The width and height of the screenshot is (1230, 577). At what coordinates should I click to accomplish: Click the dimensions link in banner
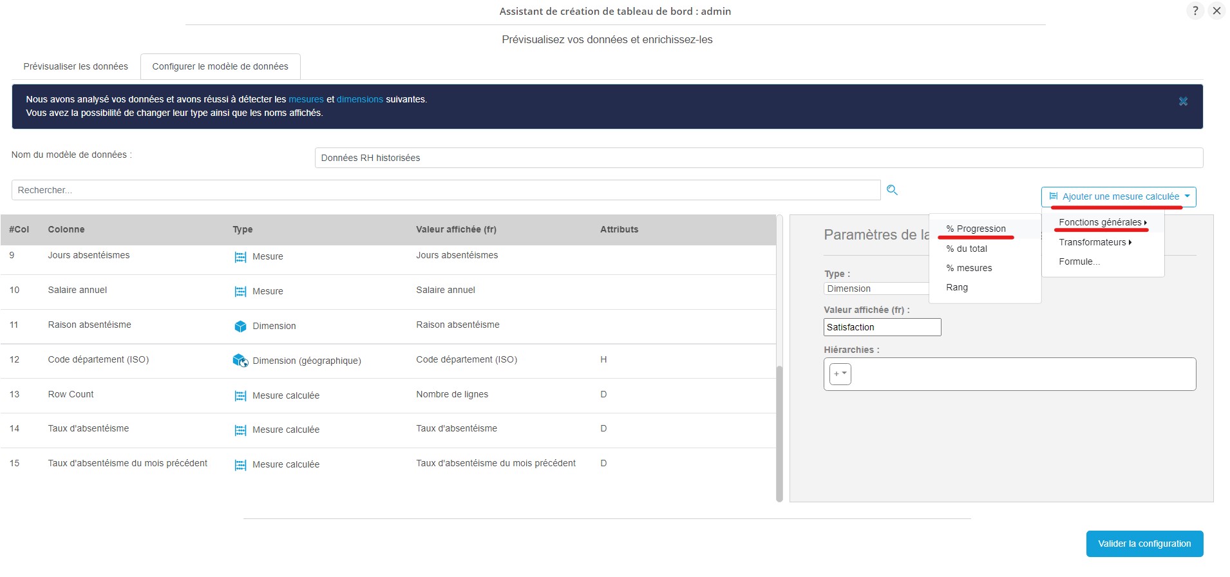pyautogui.click(x=359, y=100)
